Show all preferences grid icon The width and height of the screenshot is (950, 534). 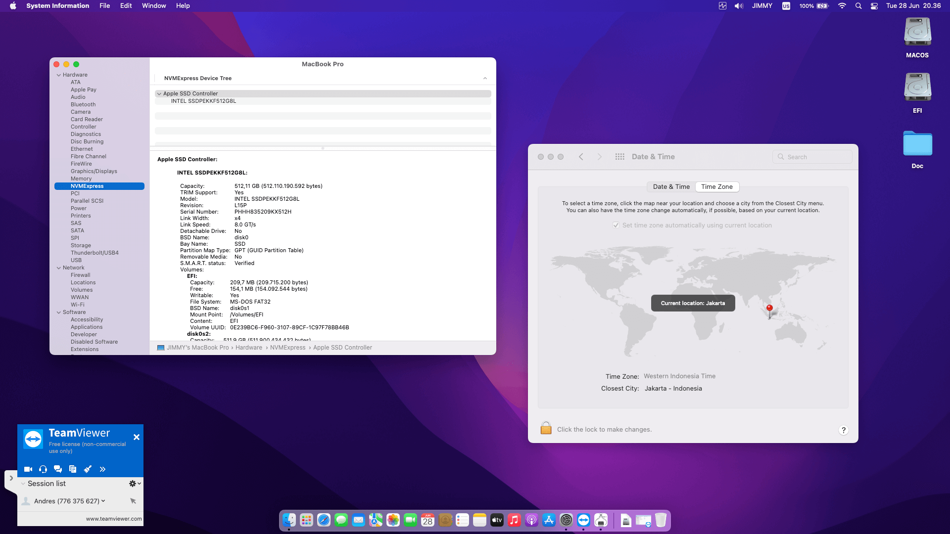click(619, 157)
